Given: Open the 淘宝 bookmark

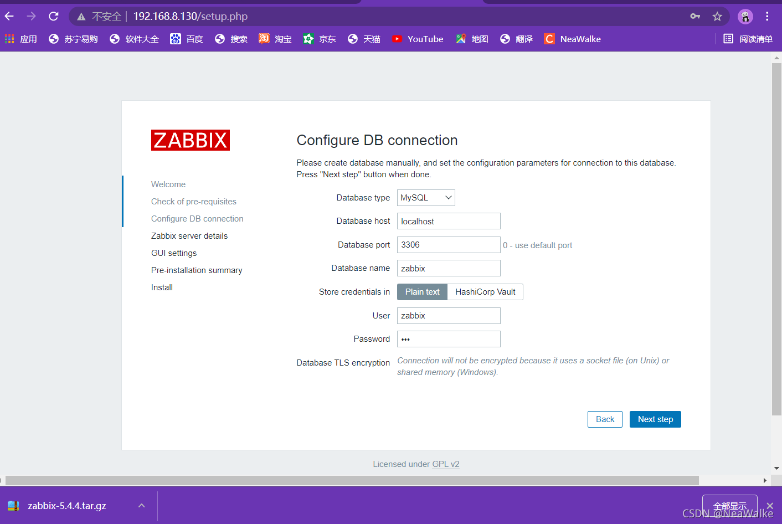Looking at the screenshot, I should tap(275, 39).
